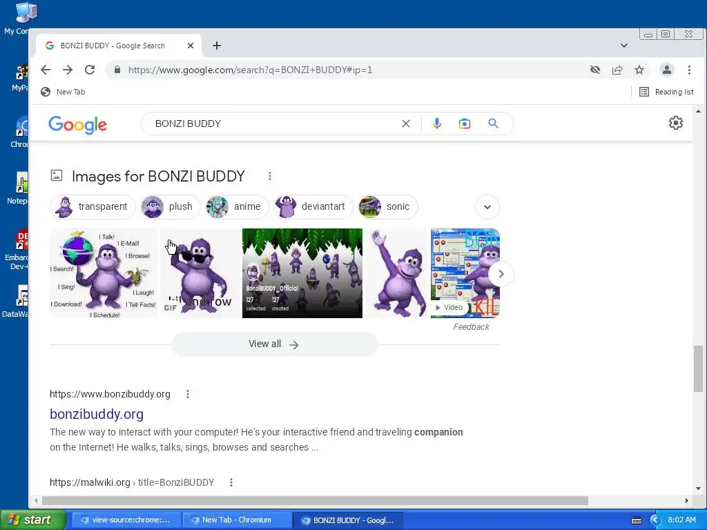Open the New Tab bookmark
Image resolution: width=707 pixels, height=530 pixels.
(63, 92)
